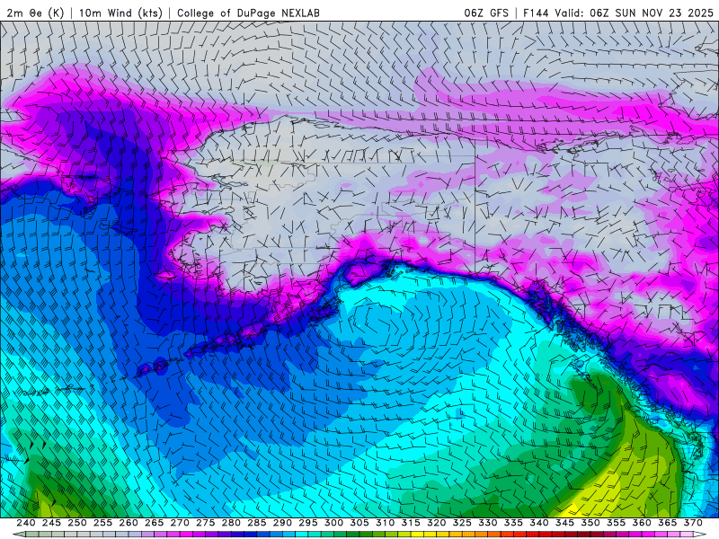Click the 360 label on the color scale
719x539 pixels.
(642, 523)
